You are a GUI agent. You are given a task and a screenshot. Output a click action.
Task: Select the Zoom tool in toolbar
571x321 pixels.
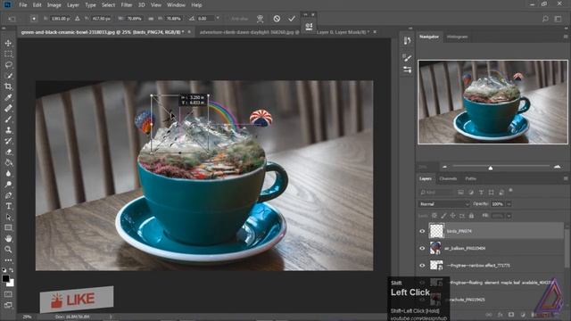pyautogui.click(x=8, y=250)
